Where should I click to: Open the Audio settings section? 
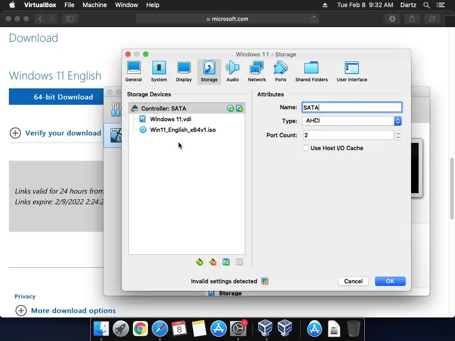click(x=232, y=71)
